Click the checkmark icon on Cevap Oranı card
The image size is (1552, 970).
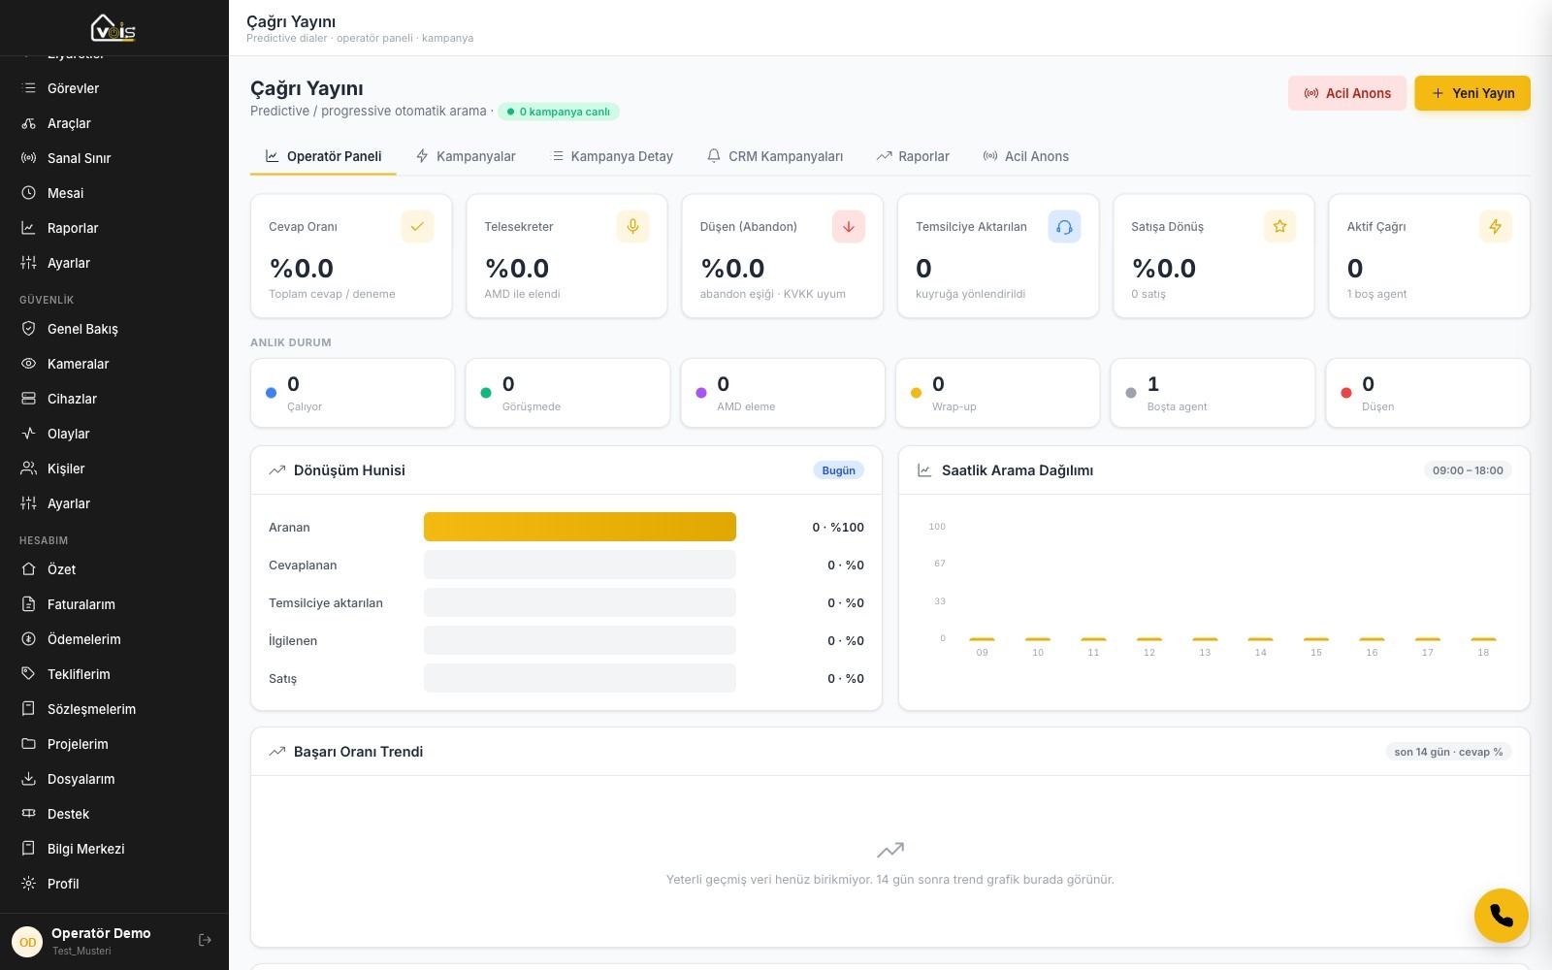click(x=417, y=226)
